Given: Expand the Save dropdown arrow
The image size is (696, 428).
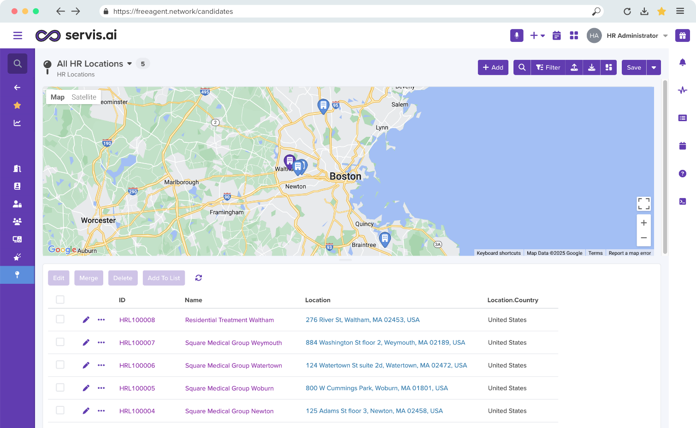Looking at the screenshot, I should (654, 67).
